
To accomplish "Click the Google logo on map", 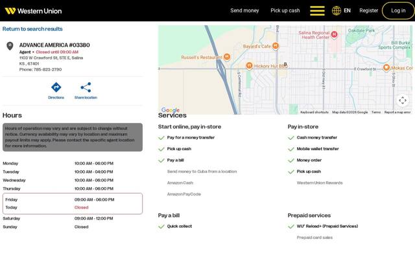I will (x=171, y=110).
